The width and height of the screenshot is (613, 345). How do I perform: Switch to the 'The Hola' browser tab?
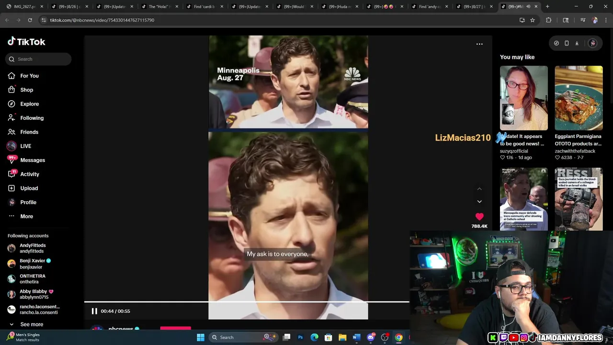160,6
